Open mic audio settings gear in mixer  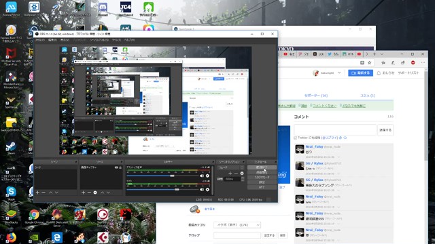[207, 190]
